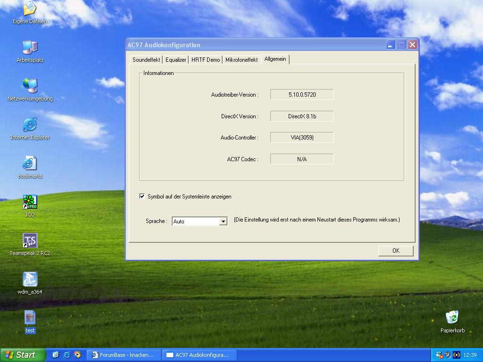
Task: Close the AC97 Audiokonfiguration window
Action: click(412, 45)
